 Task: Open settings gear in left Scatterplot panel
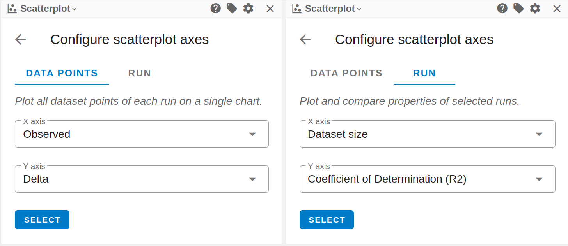click(x=248, y=8)
